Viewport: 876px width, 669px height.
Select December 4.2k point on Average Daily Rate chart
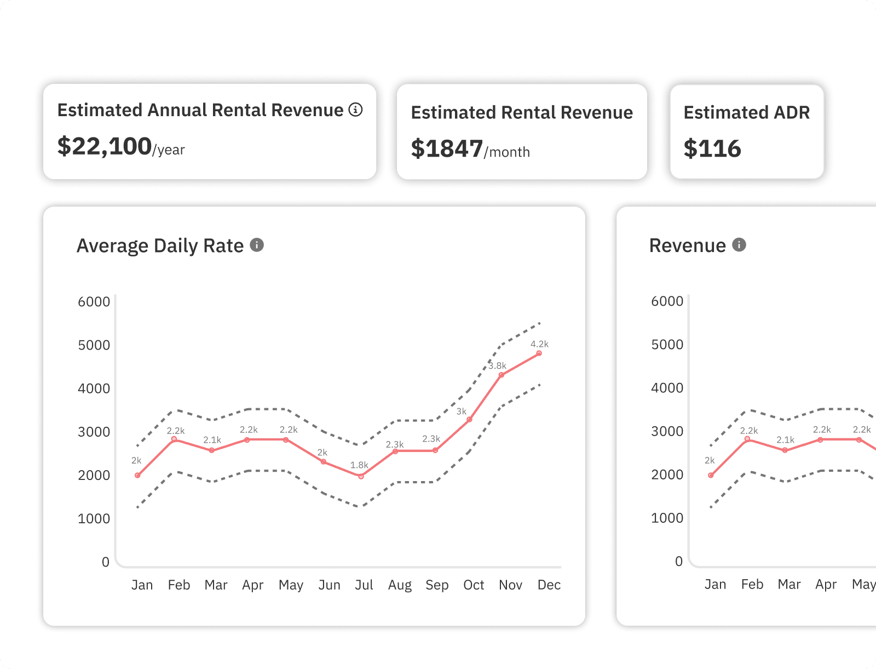[539, 353]
